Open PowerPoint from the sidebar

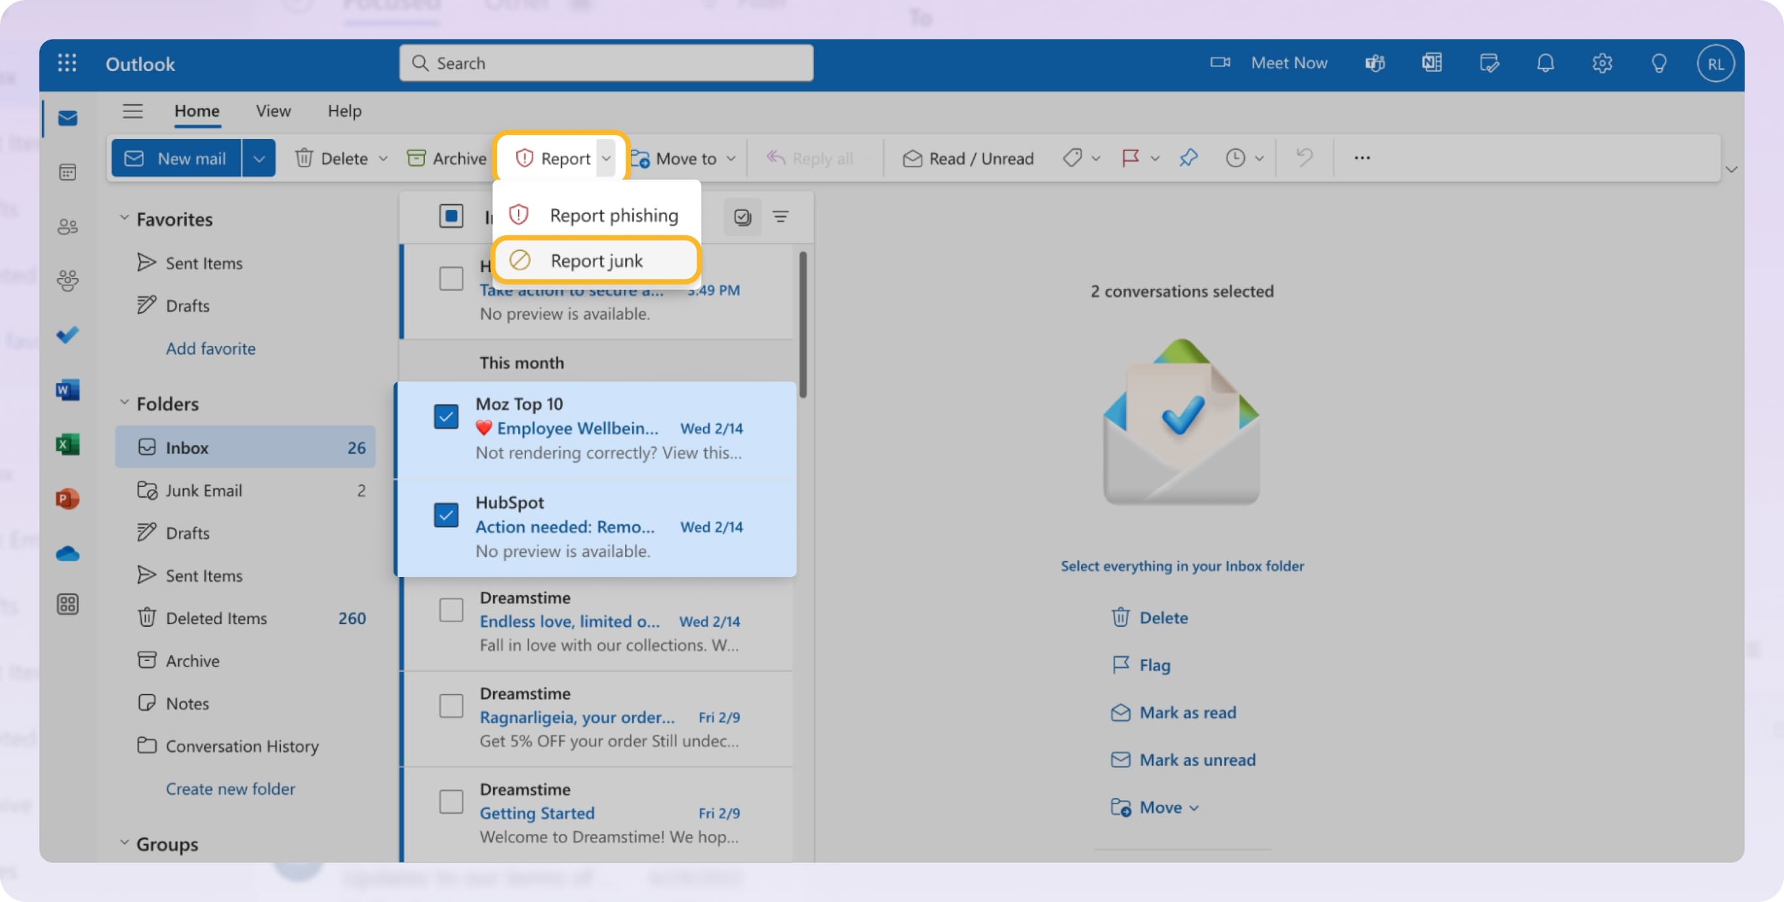tap(67, 498)
